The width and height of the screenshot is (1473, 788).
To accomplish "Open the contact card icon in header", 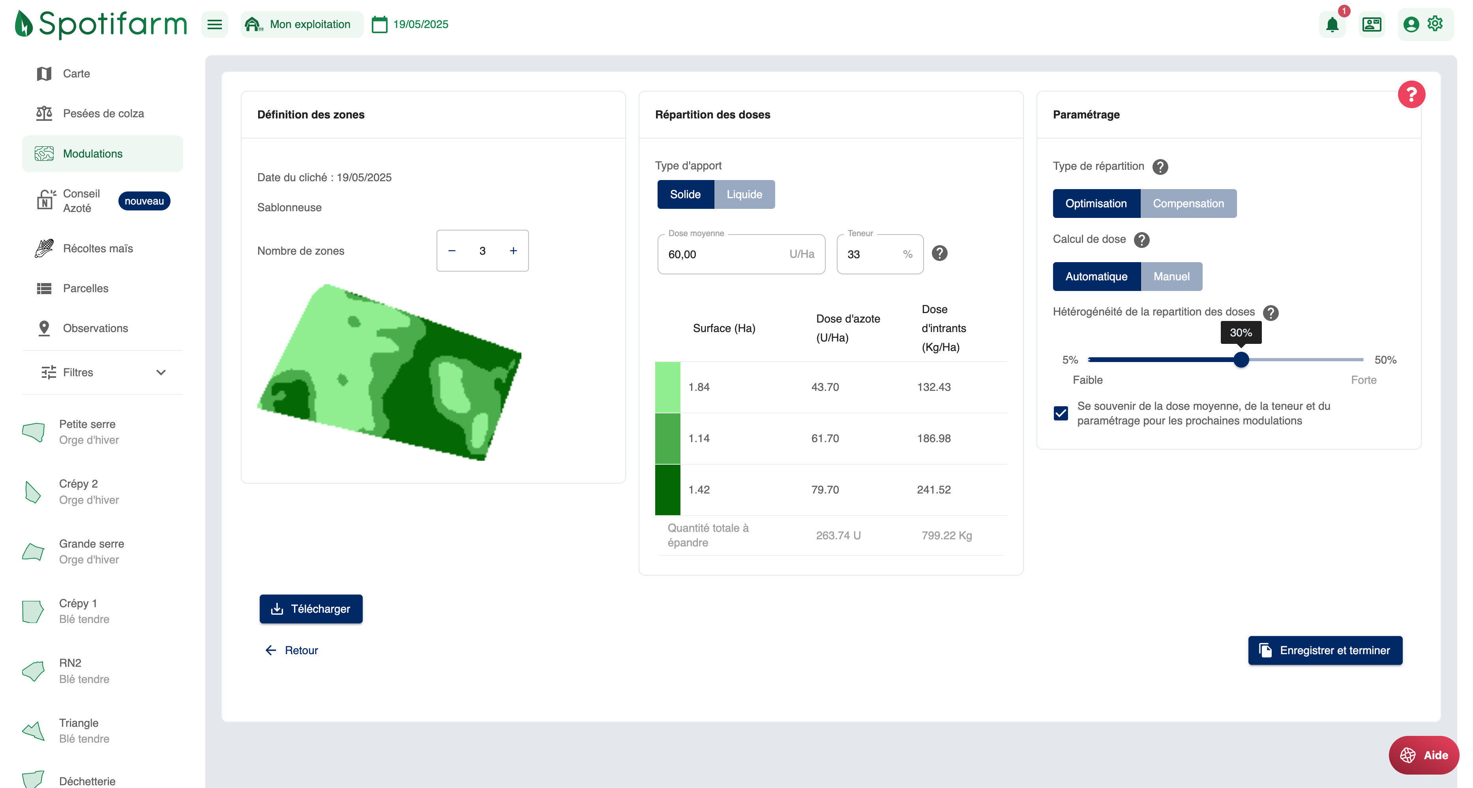I will [x=1371, y=24].
